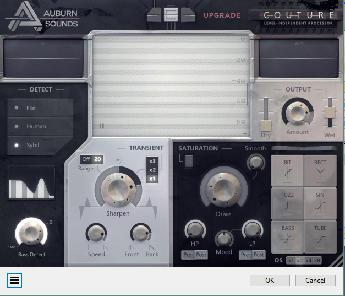Click the top center E clip emblem

coord(171,15)
